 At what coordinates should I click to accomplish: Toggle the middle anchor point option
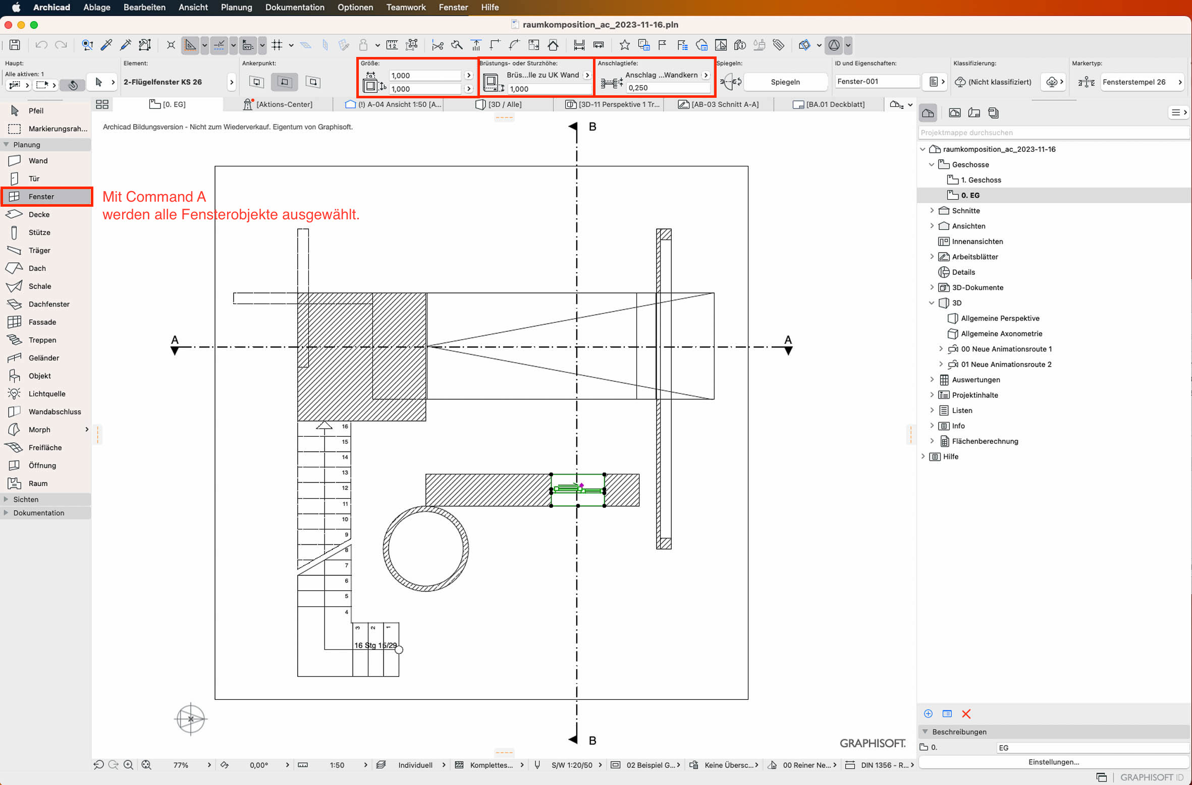(x=285, y=82)
